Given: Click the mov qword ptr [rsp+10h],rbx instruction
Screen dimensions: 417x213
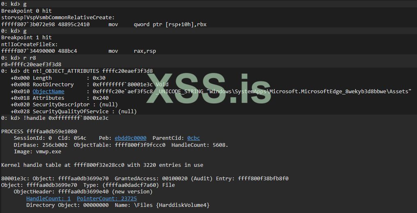Looking at the screenshot, I should (x=157, y=25).
